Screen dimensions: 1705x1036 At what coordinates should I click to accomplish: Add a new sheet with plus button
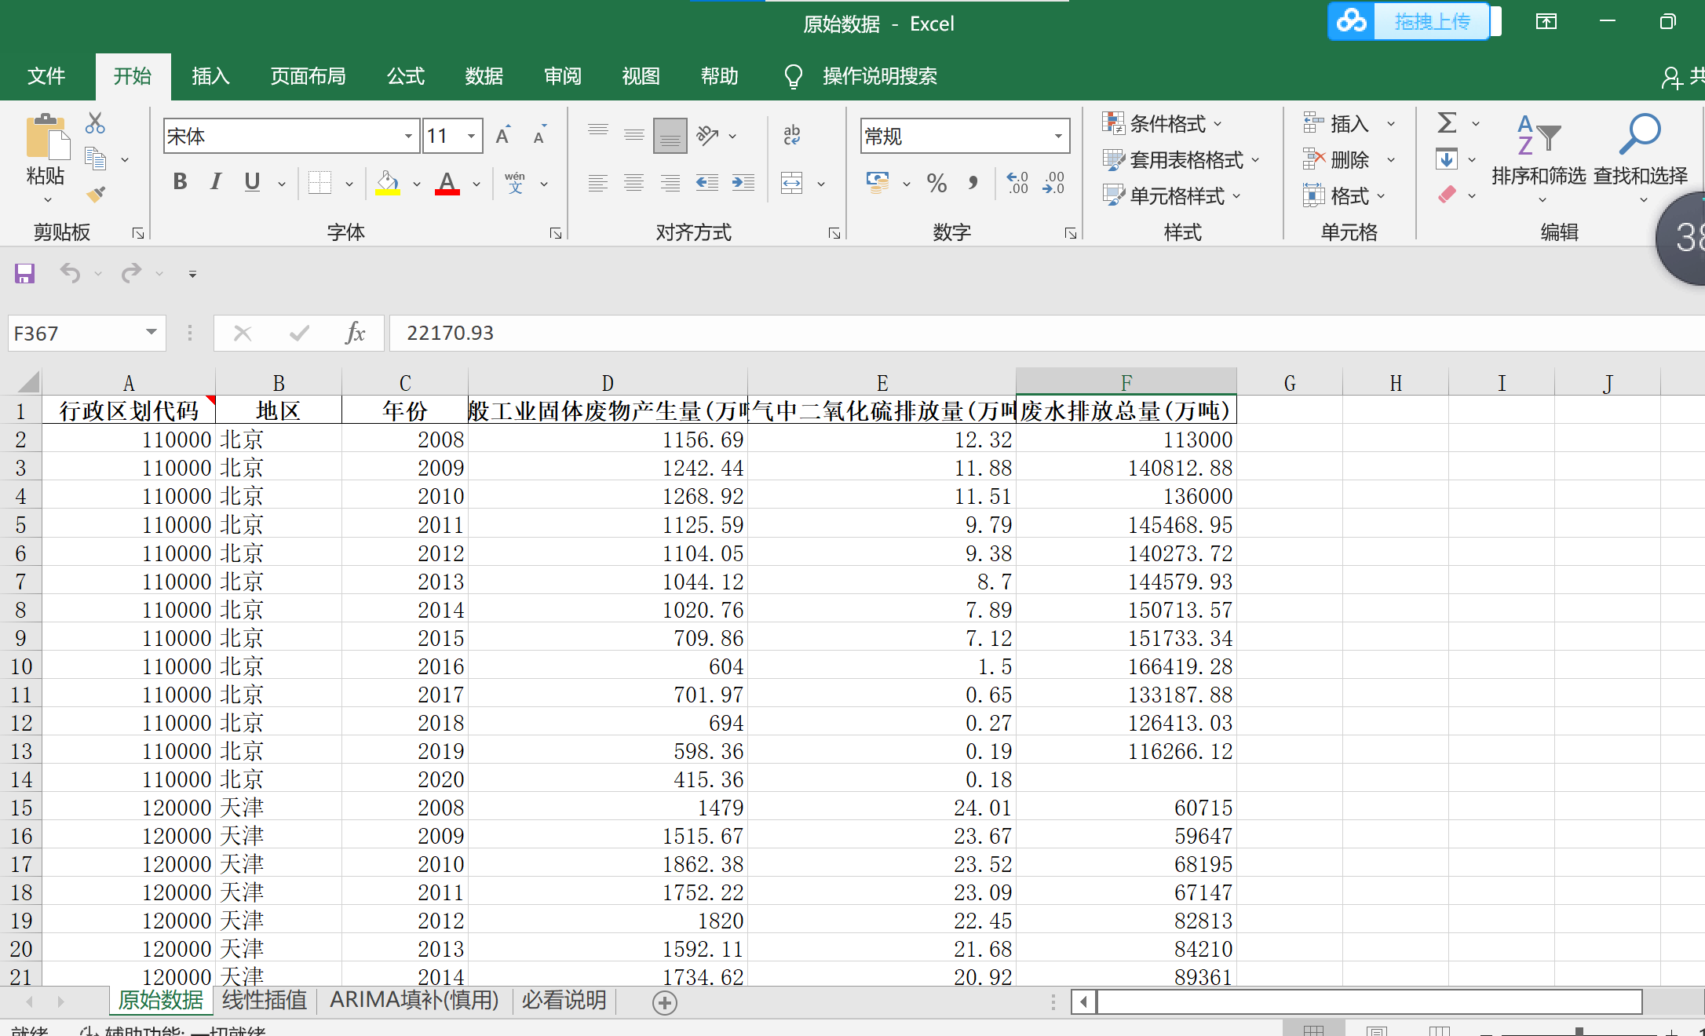click(x=665, y=1002)
